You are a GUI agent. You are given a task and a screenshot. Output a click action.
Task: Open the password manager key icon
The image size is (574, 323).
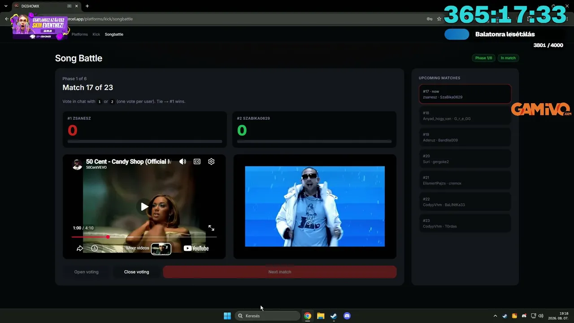point(430,19)
